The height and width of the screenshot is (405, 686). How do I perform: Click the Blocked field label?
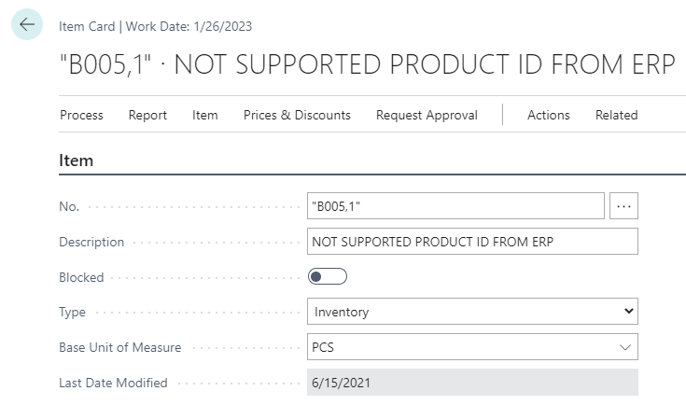coord(81,277)
